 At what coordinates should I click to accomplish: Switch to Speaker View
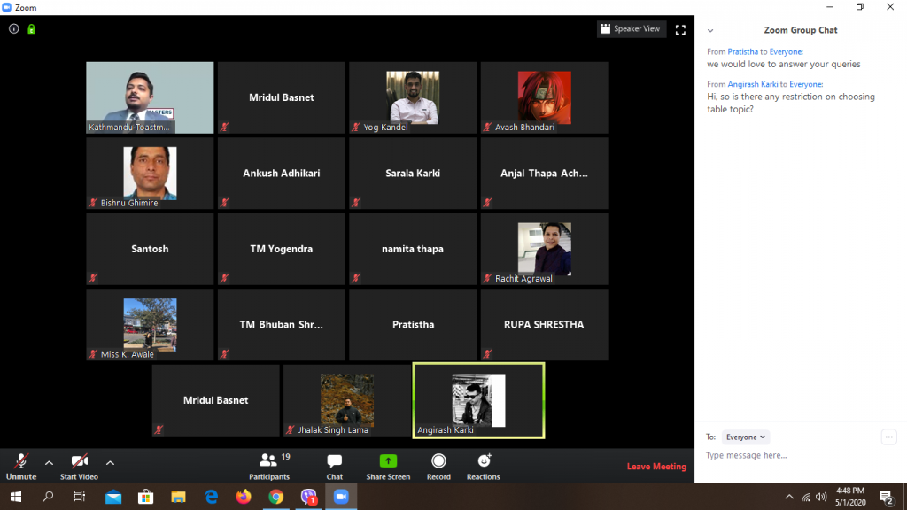pyautogui.click(x=631, y=29)
